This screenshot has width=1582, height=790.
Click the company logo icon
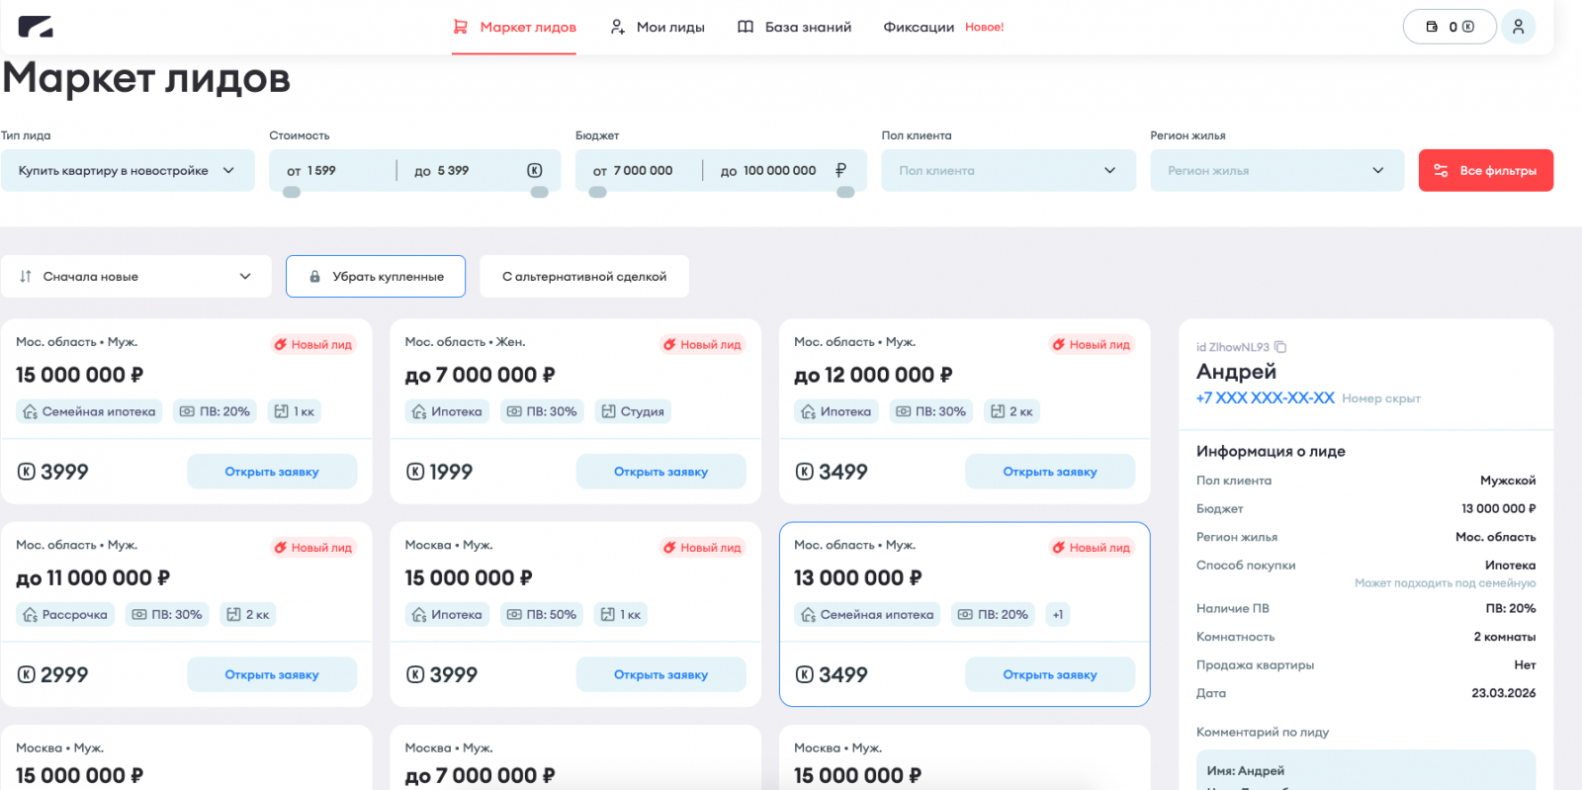(35, 27)
